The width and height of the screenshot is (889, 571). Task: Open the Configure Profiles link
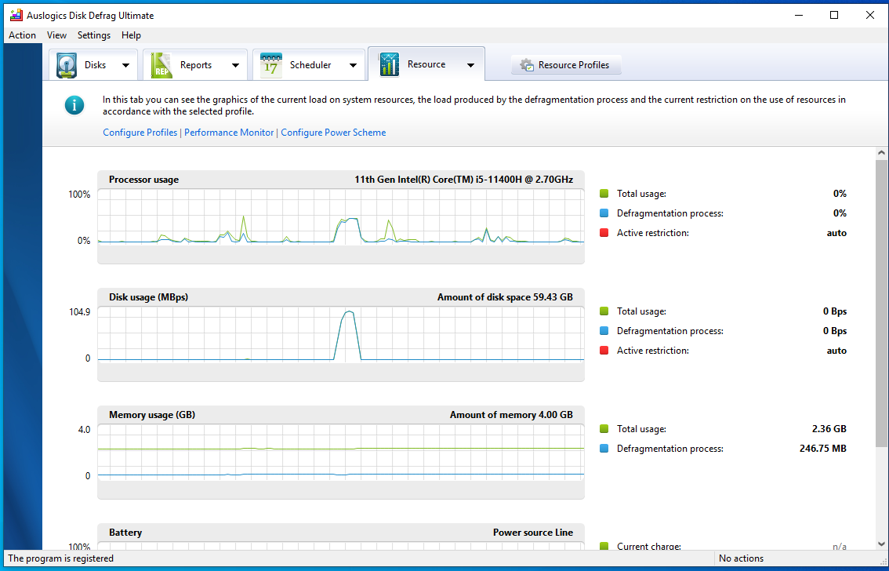click(x=140, y=133)
